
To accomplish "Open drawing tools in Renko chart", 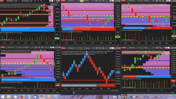I will [100, 48].
